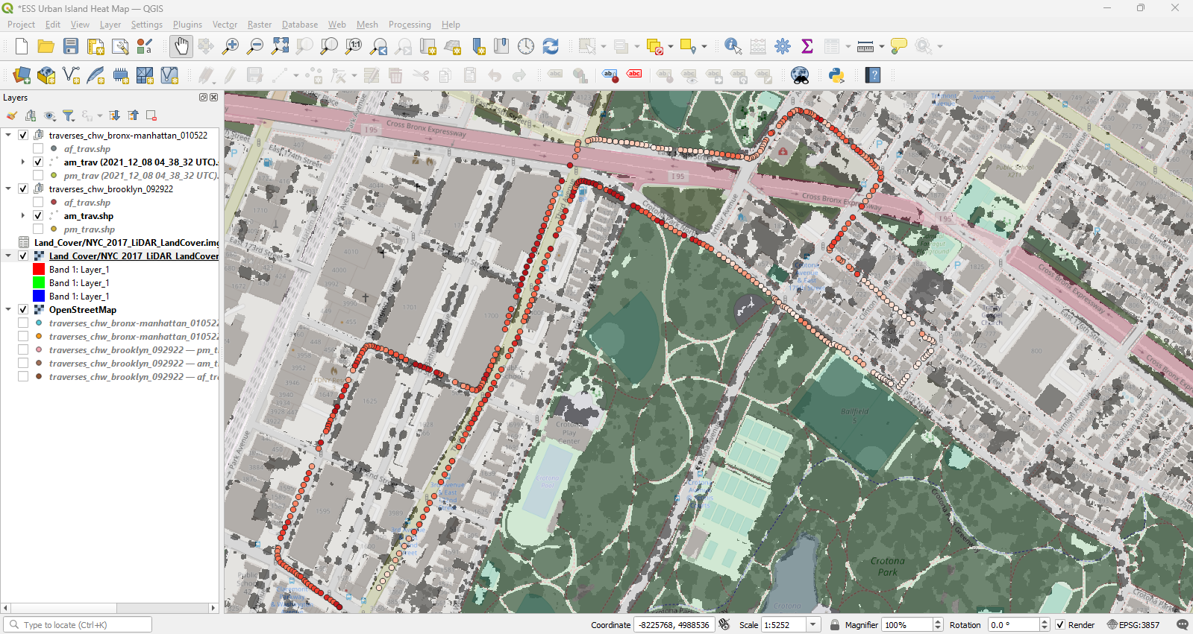Screen dimensions: 1193x634
Task: Click the EPSG:3857 CRS button
Action: pyautogui.click(x=1133, y=625)
